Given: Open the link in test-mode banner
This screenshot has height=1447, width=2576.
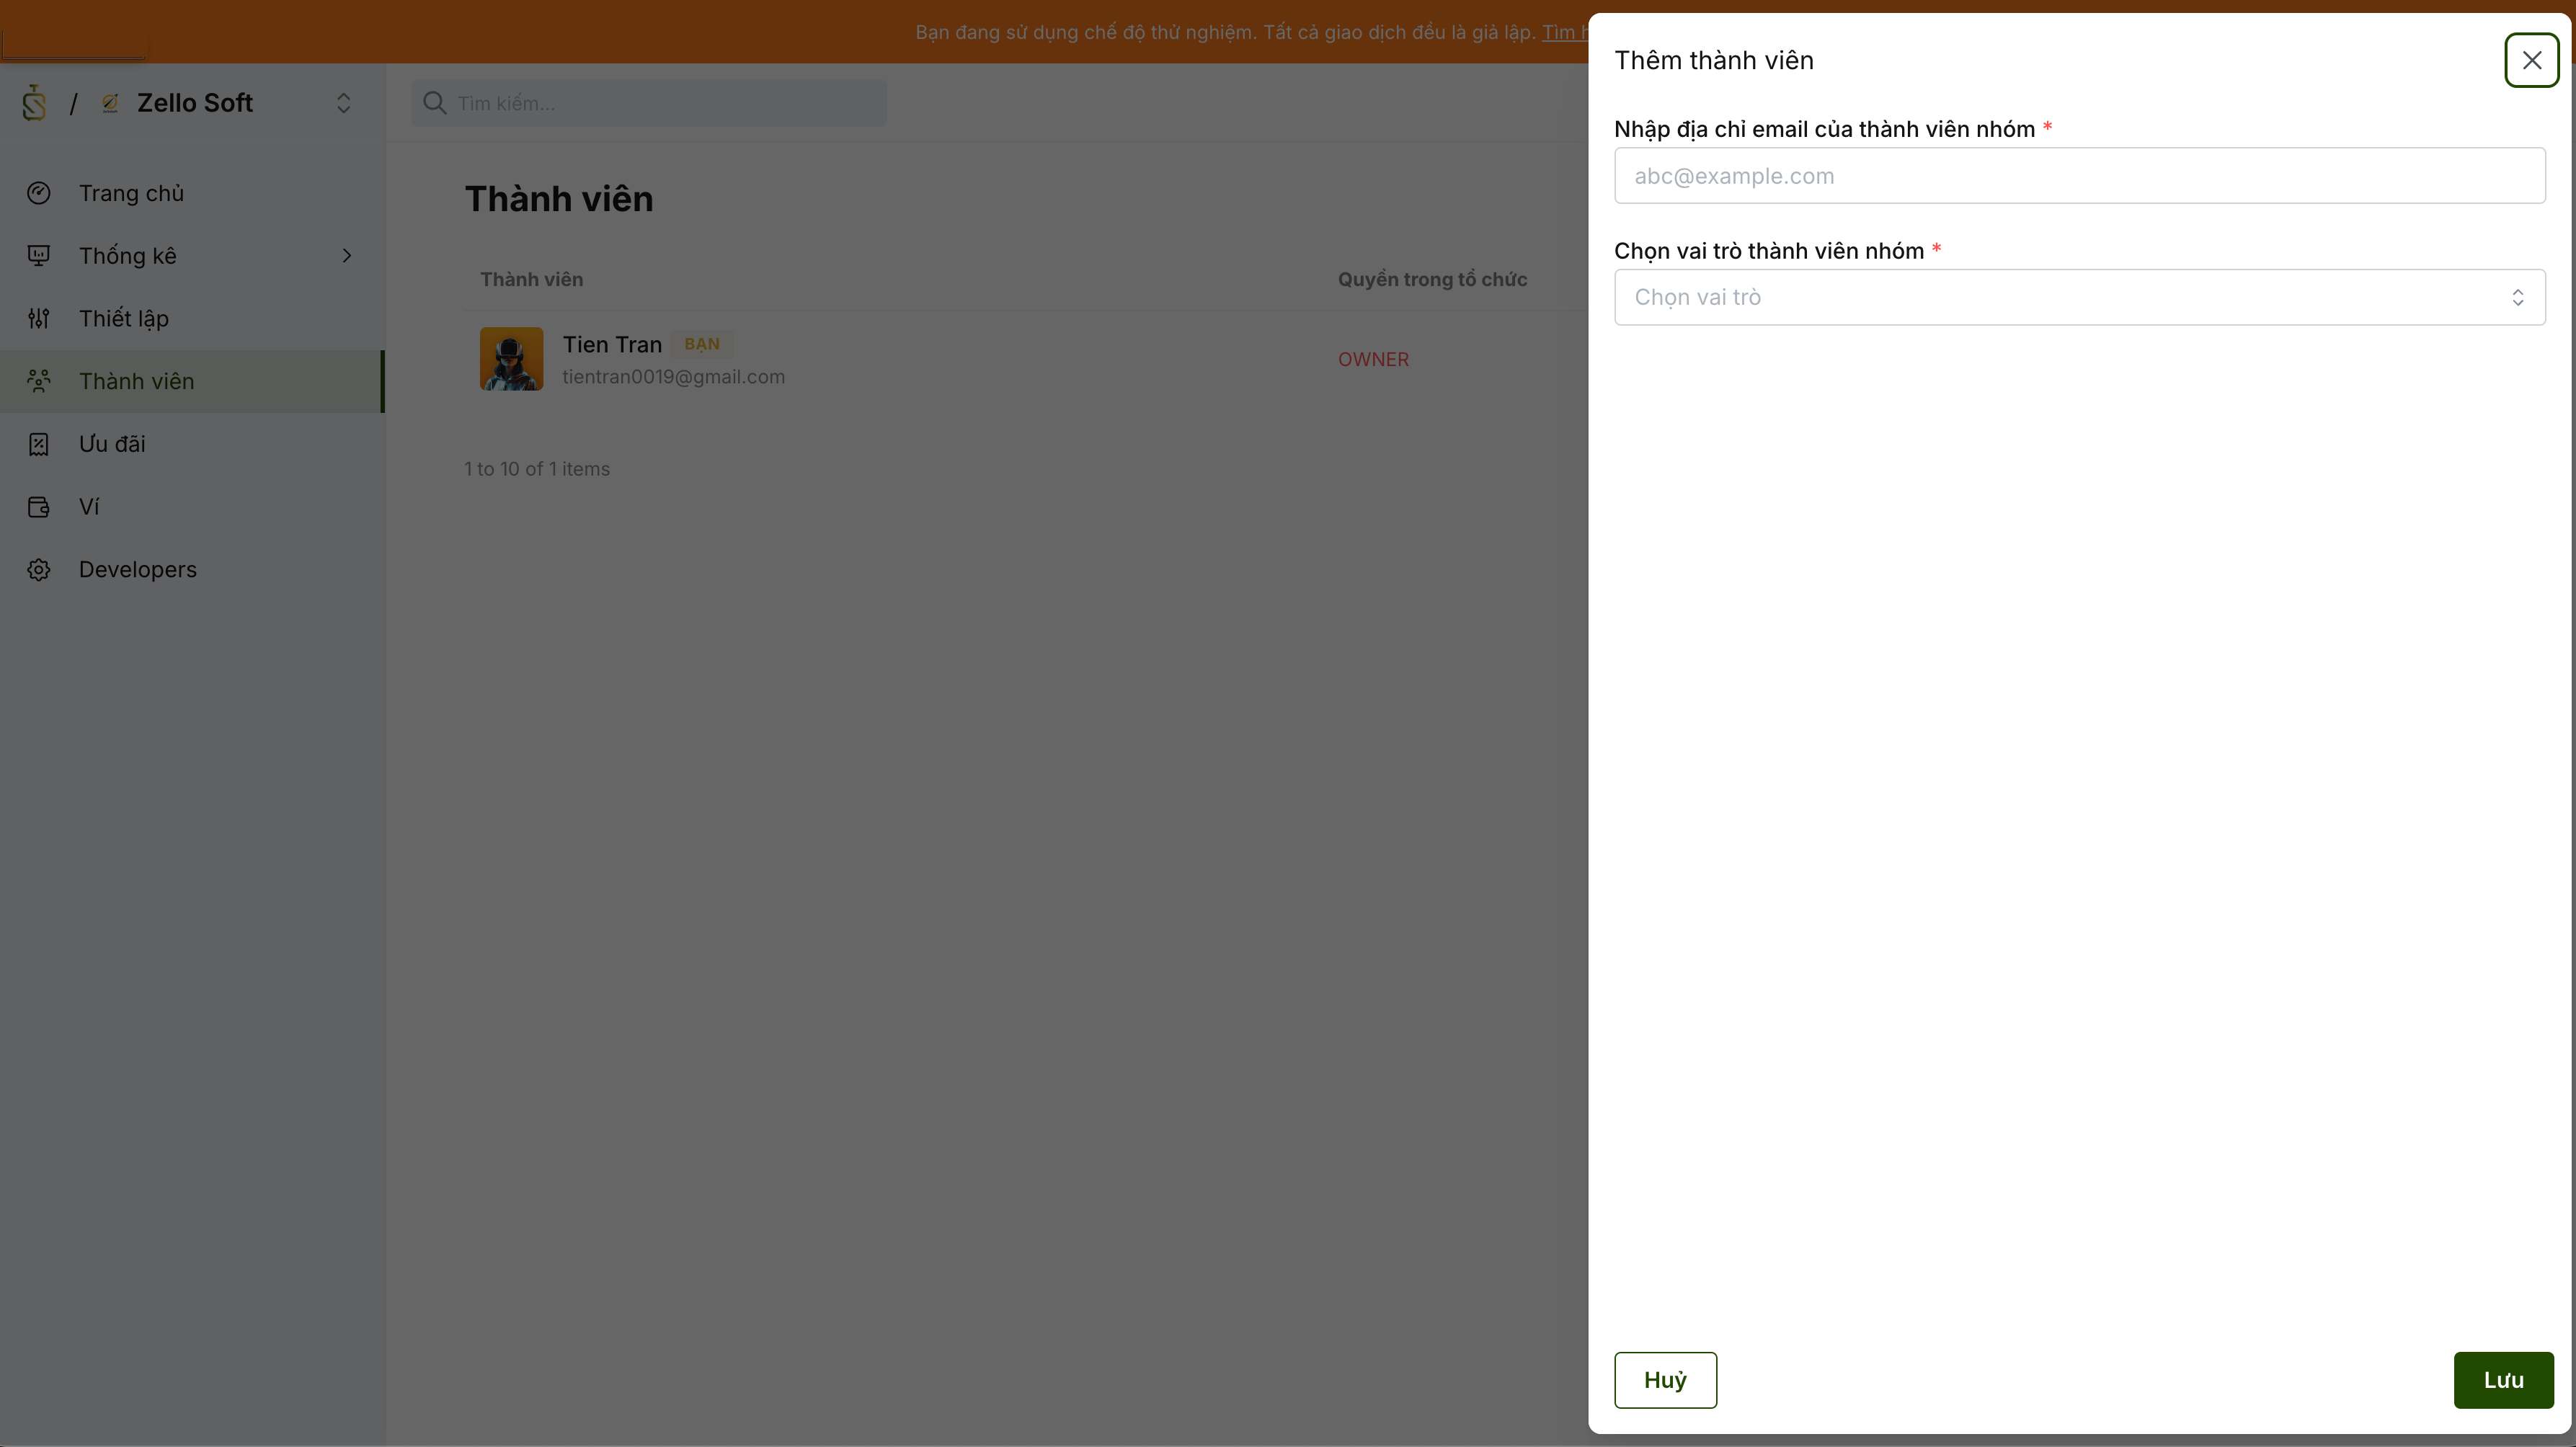Looking at the screenshot, I should [1564, 32].
